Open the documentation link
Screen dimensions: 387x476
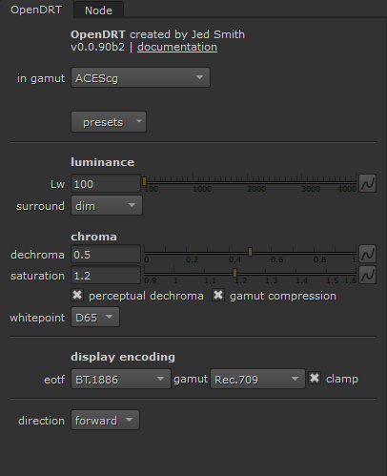point(177,47)
